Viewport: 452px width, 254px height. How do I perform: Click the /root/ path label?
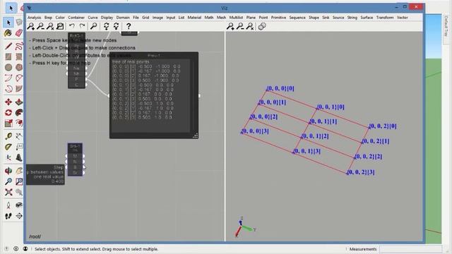(35, 236)
